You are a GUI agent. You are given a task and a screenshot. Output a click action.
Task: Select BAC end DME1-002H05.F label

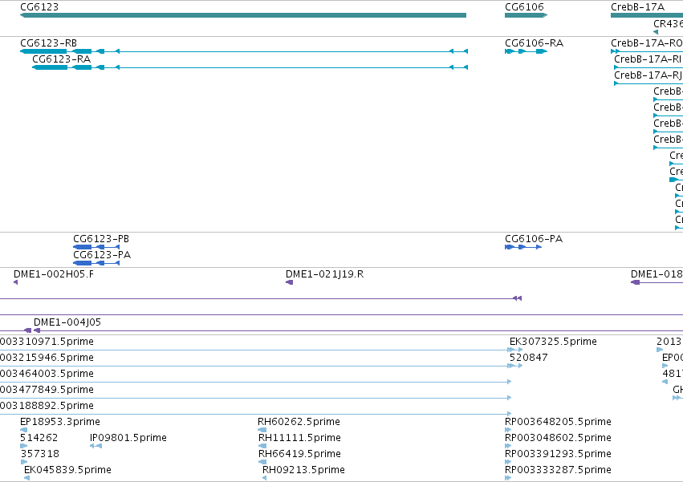54,274
